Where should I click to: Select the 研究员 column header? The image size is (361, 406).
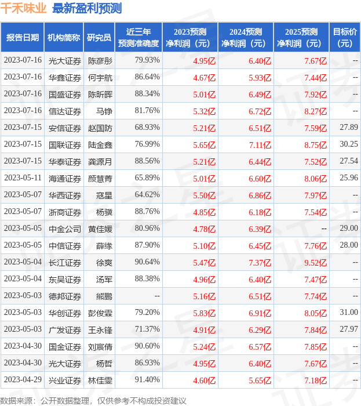click(x=99, y=38)
